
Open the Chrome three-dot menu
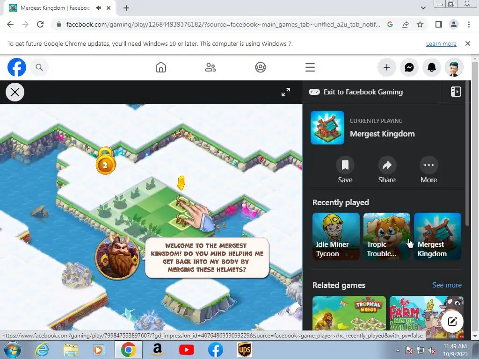coord(469,24)
